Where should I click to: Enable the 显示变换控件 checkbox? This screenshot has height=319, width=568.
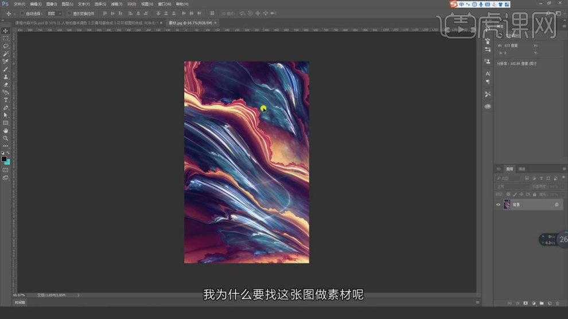click(69, 13)
